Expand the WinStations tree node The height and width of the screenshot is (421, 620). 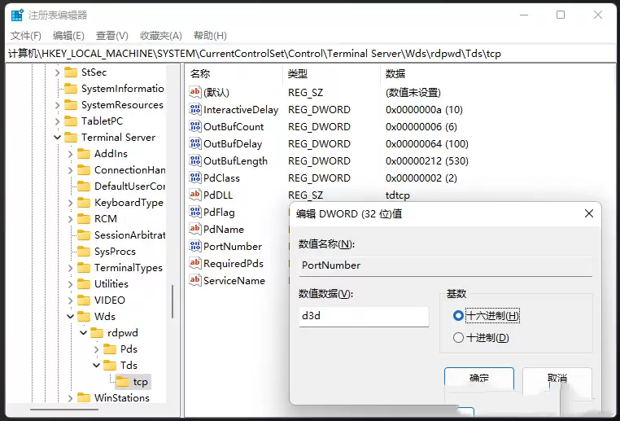(x=70, y=398)
